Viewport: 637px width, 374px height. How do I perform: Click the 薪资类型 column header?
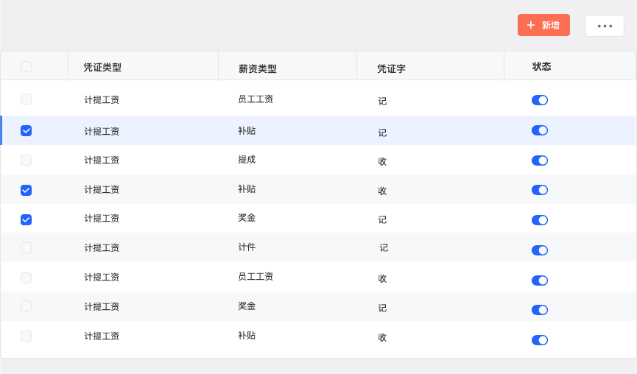pyautogui.click(x=258, y=68)
